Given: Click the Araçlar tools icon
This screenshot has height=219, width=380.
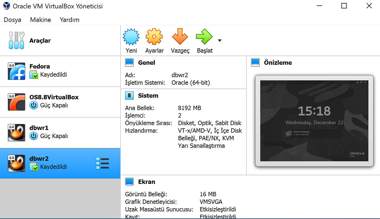Looking at the screenshot, I should [17, 41].
